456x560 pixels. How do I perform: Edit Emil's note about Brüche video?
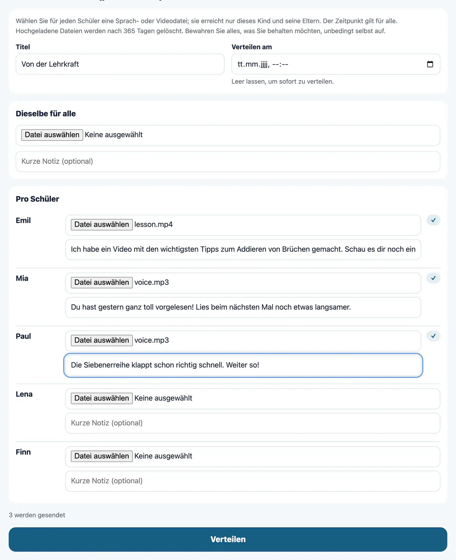point(243,250)
